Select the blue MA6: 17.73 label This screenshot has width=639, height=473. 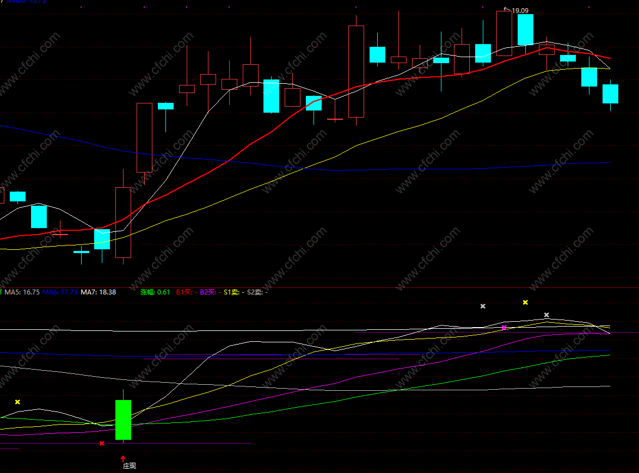(60, 292)
